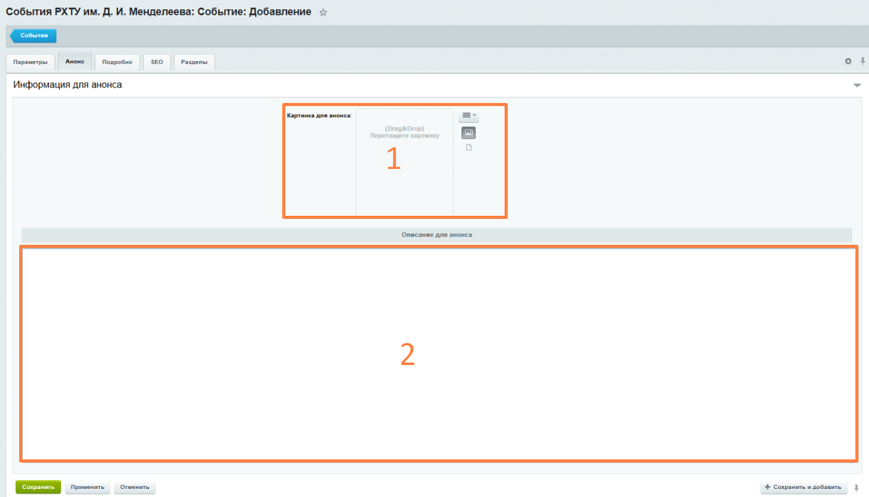
Task: Cancel changes with the Отменить button
Action: pos(135,487)
